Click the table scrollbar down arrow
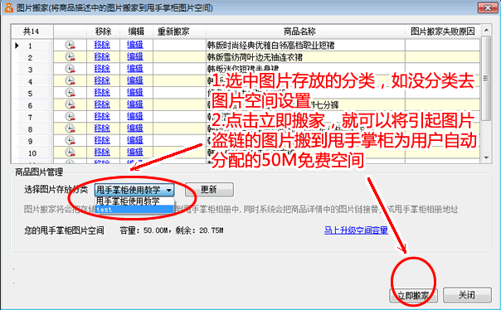 coord(486,157)
